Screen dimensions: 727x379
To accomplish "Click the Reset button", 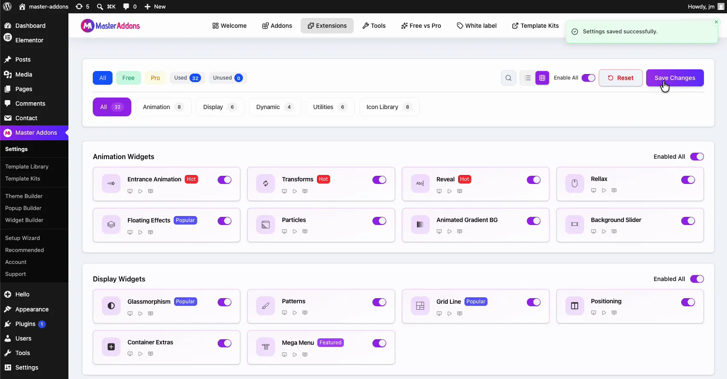I will (621, 78).
